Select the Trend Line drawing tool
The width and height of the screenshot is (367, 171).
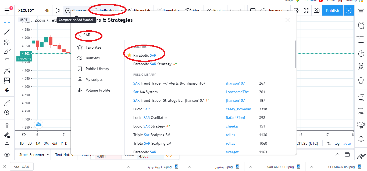7,32
